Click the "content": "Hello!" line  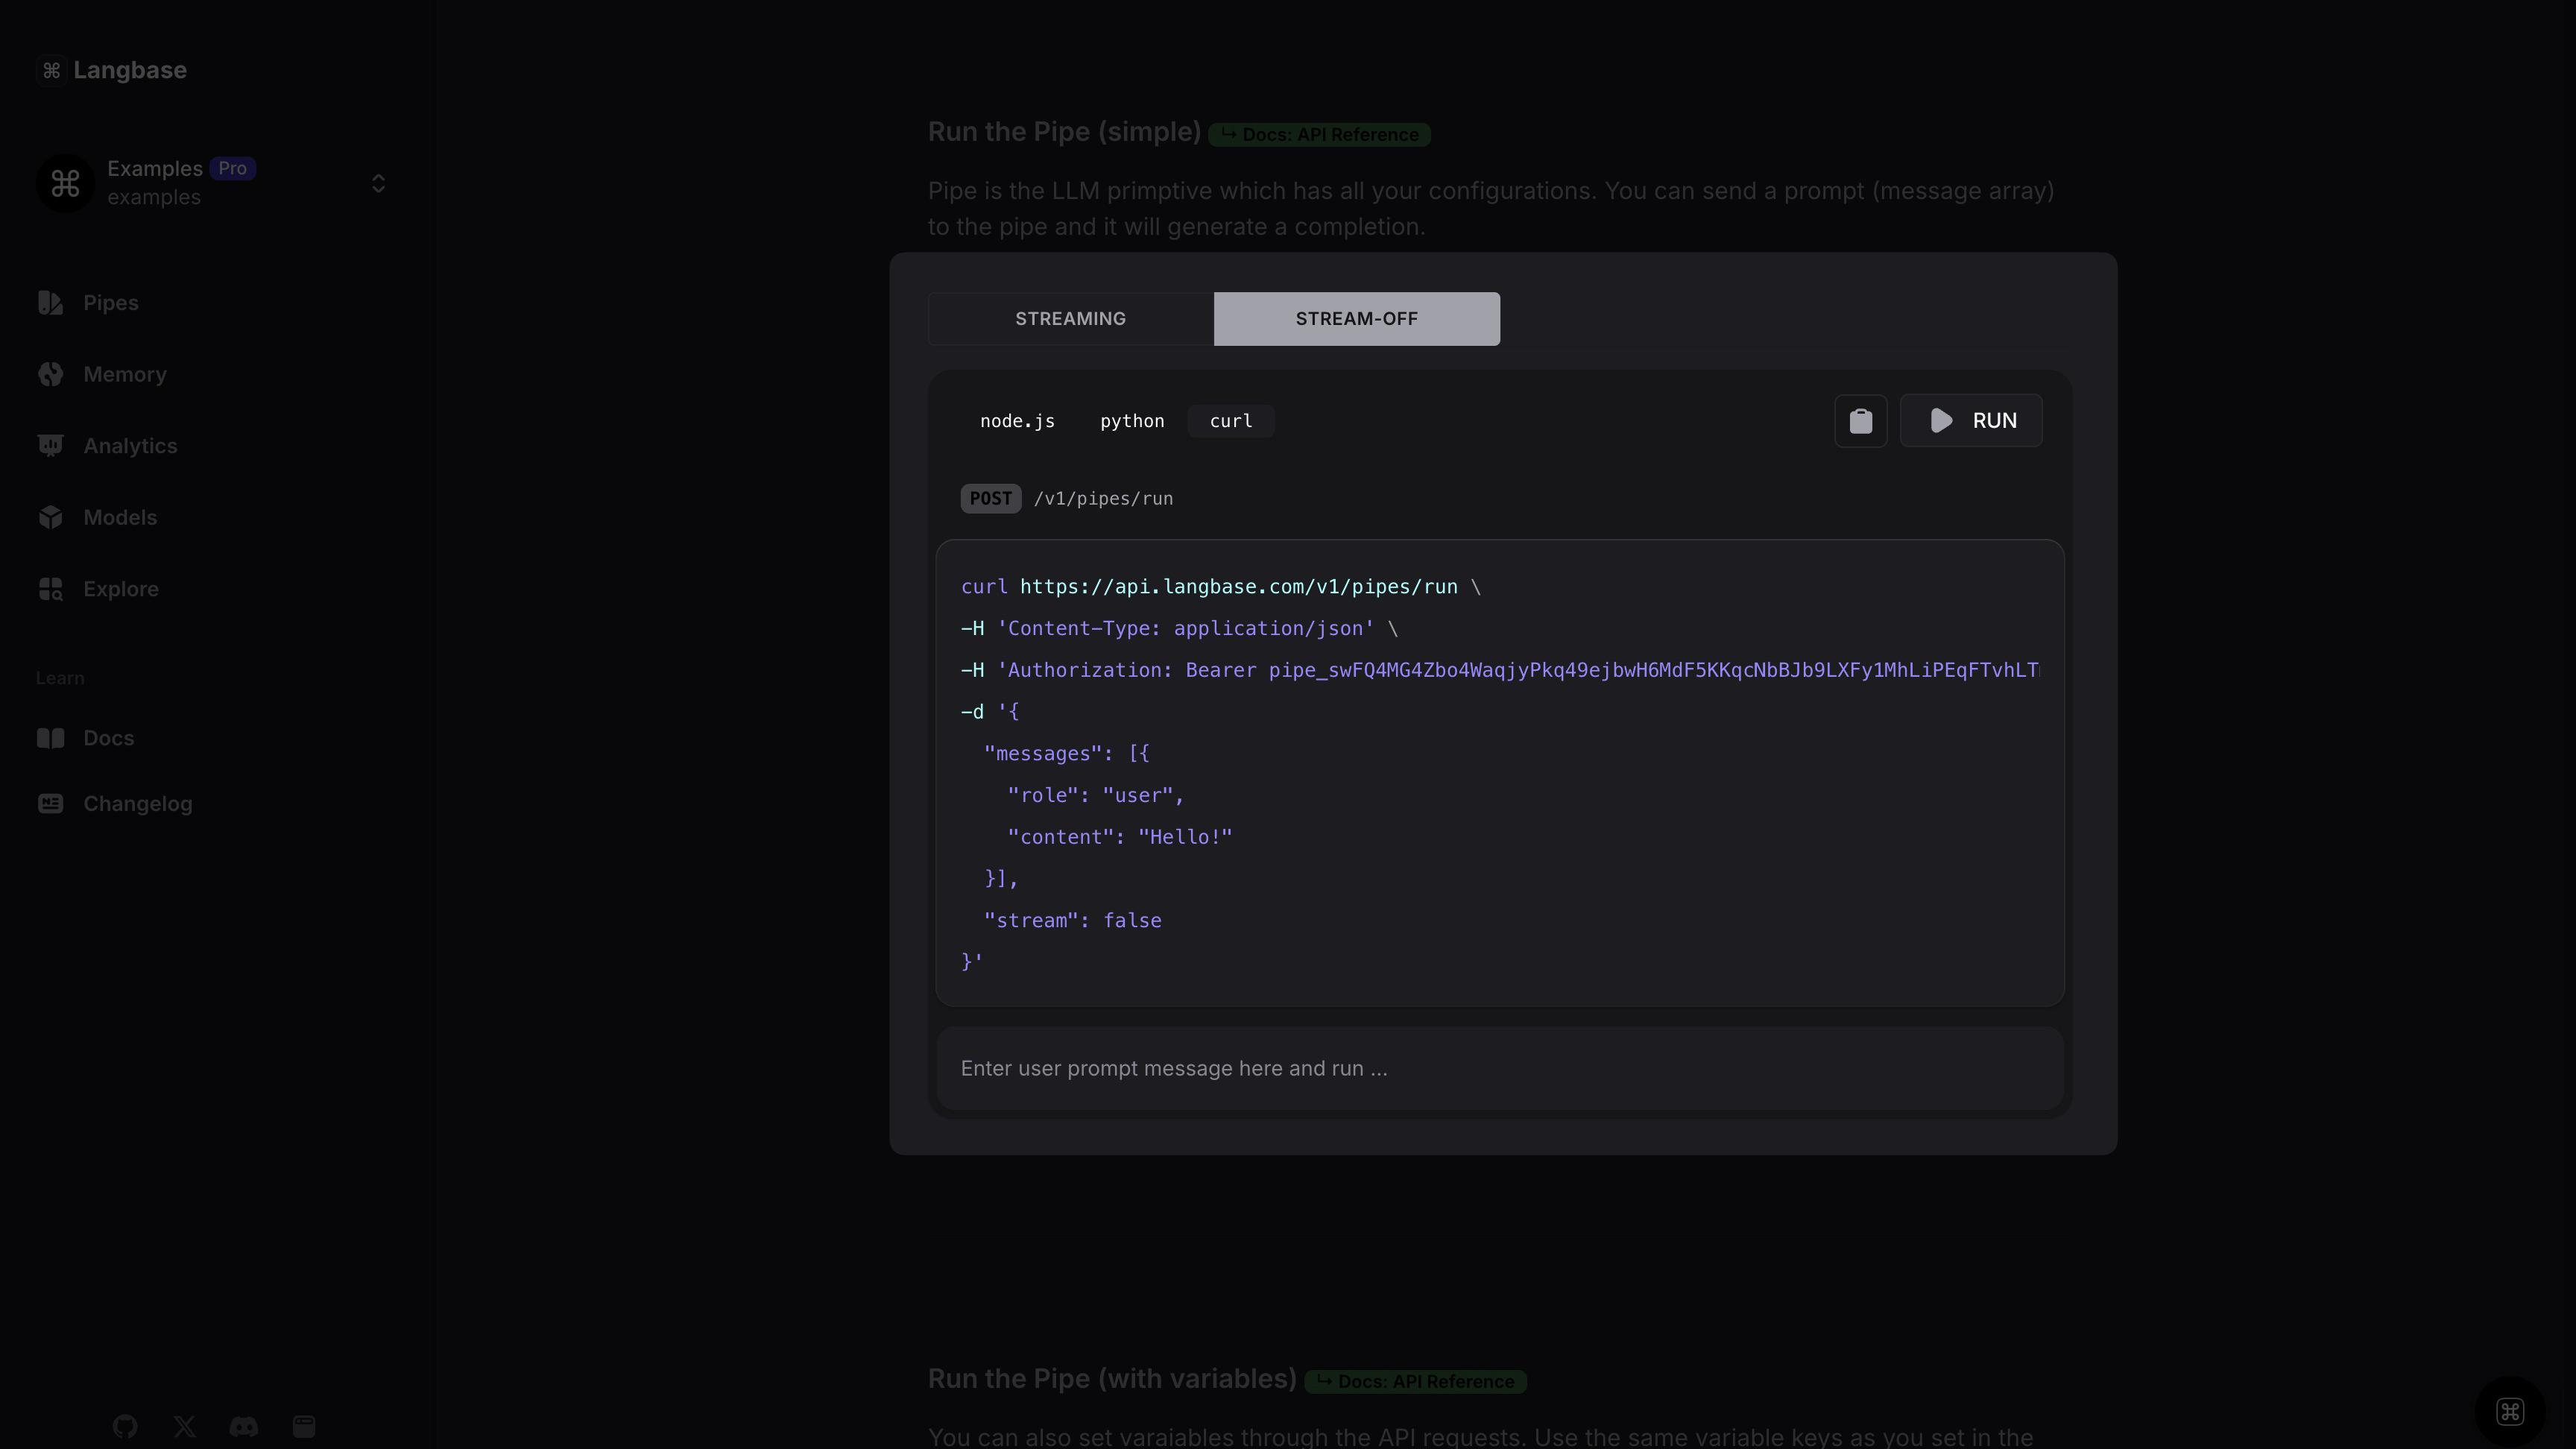(1119, 837)
